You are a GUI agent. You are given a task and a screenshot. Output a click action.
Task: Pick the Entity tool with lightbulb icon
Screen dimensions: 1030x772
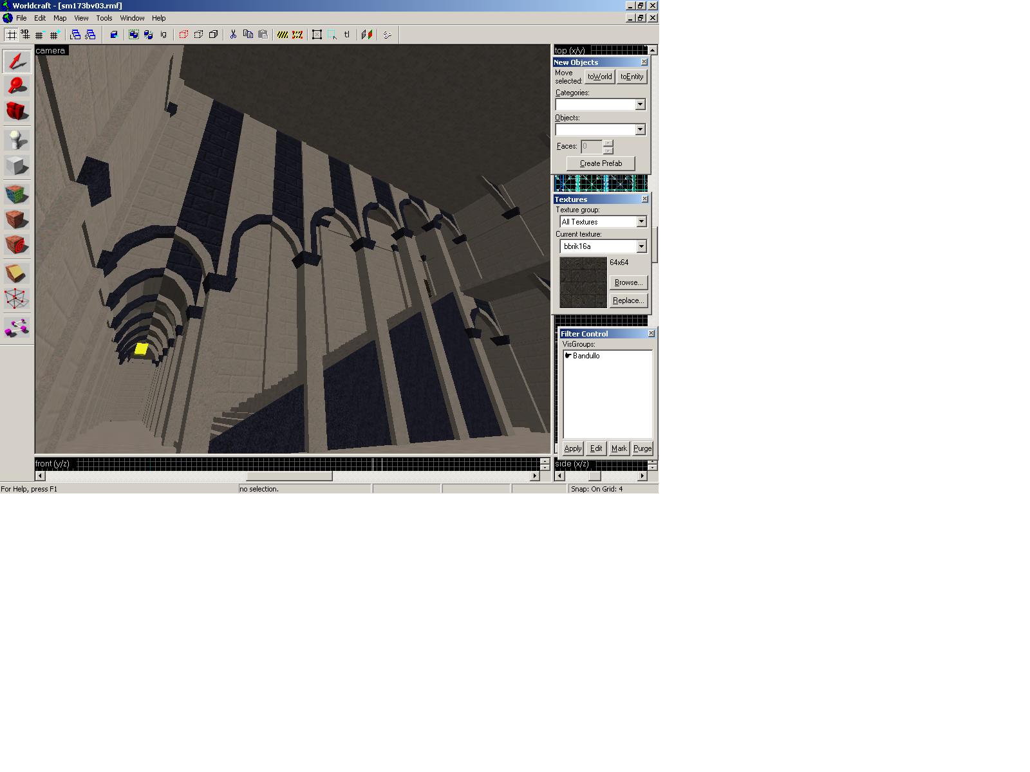[x=17, y=140]
